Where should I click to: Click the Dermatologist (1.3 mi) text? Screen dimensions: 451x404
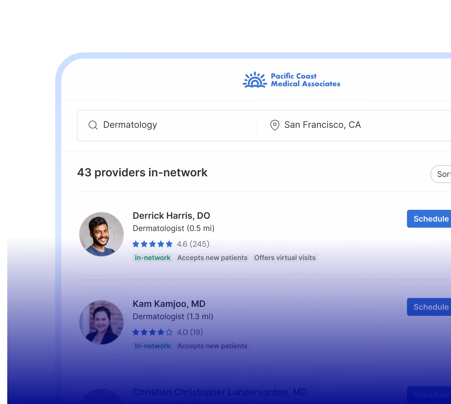tap(173, 317)
